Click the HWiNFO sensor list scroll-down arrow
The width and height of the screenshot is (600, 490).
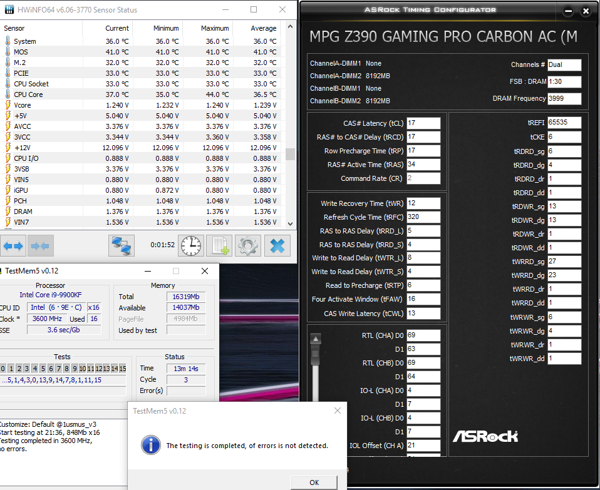pyautogui.click(x=290, y=224)
